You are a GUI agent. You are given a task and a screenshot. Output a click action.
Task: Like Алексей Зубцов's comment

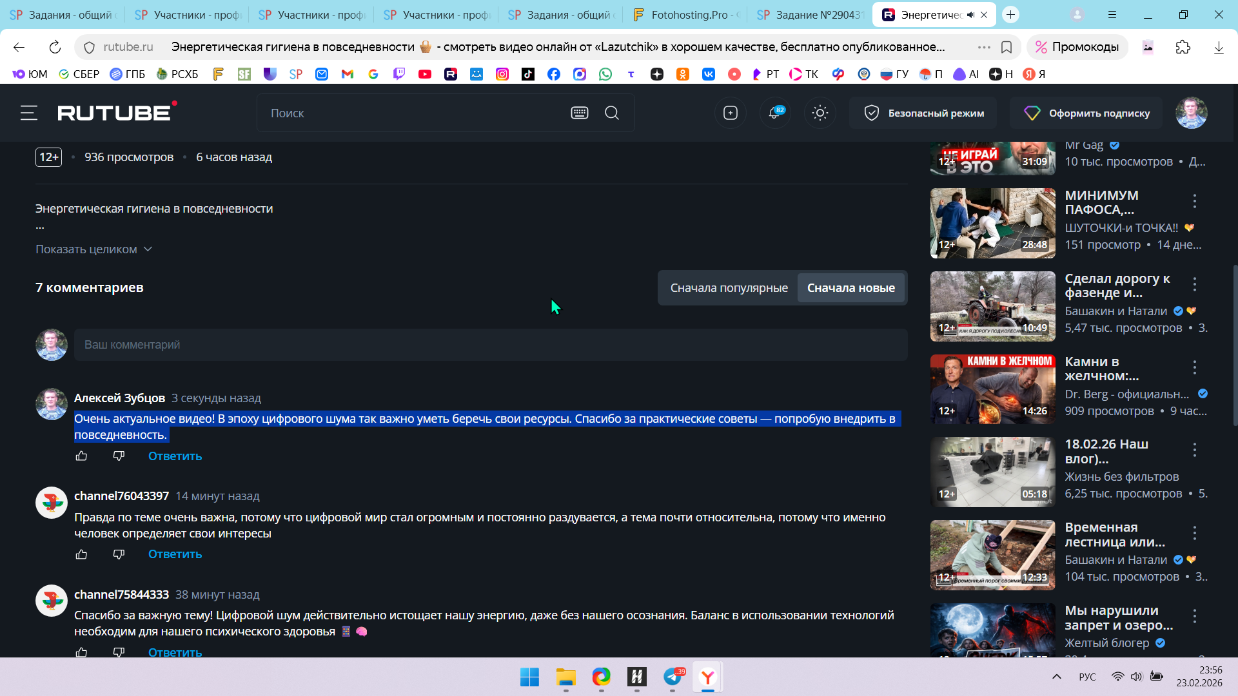coord(81,456)
